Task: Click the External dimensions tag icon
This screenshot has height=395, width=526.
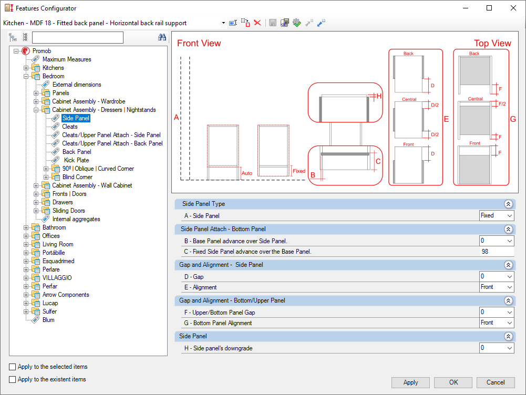Action: pos(46,85)
